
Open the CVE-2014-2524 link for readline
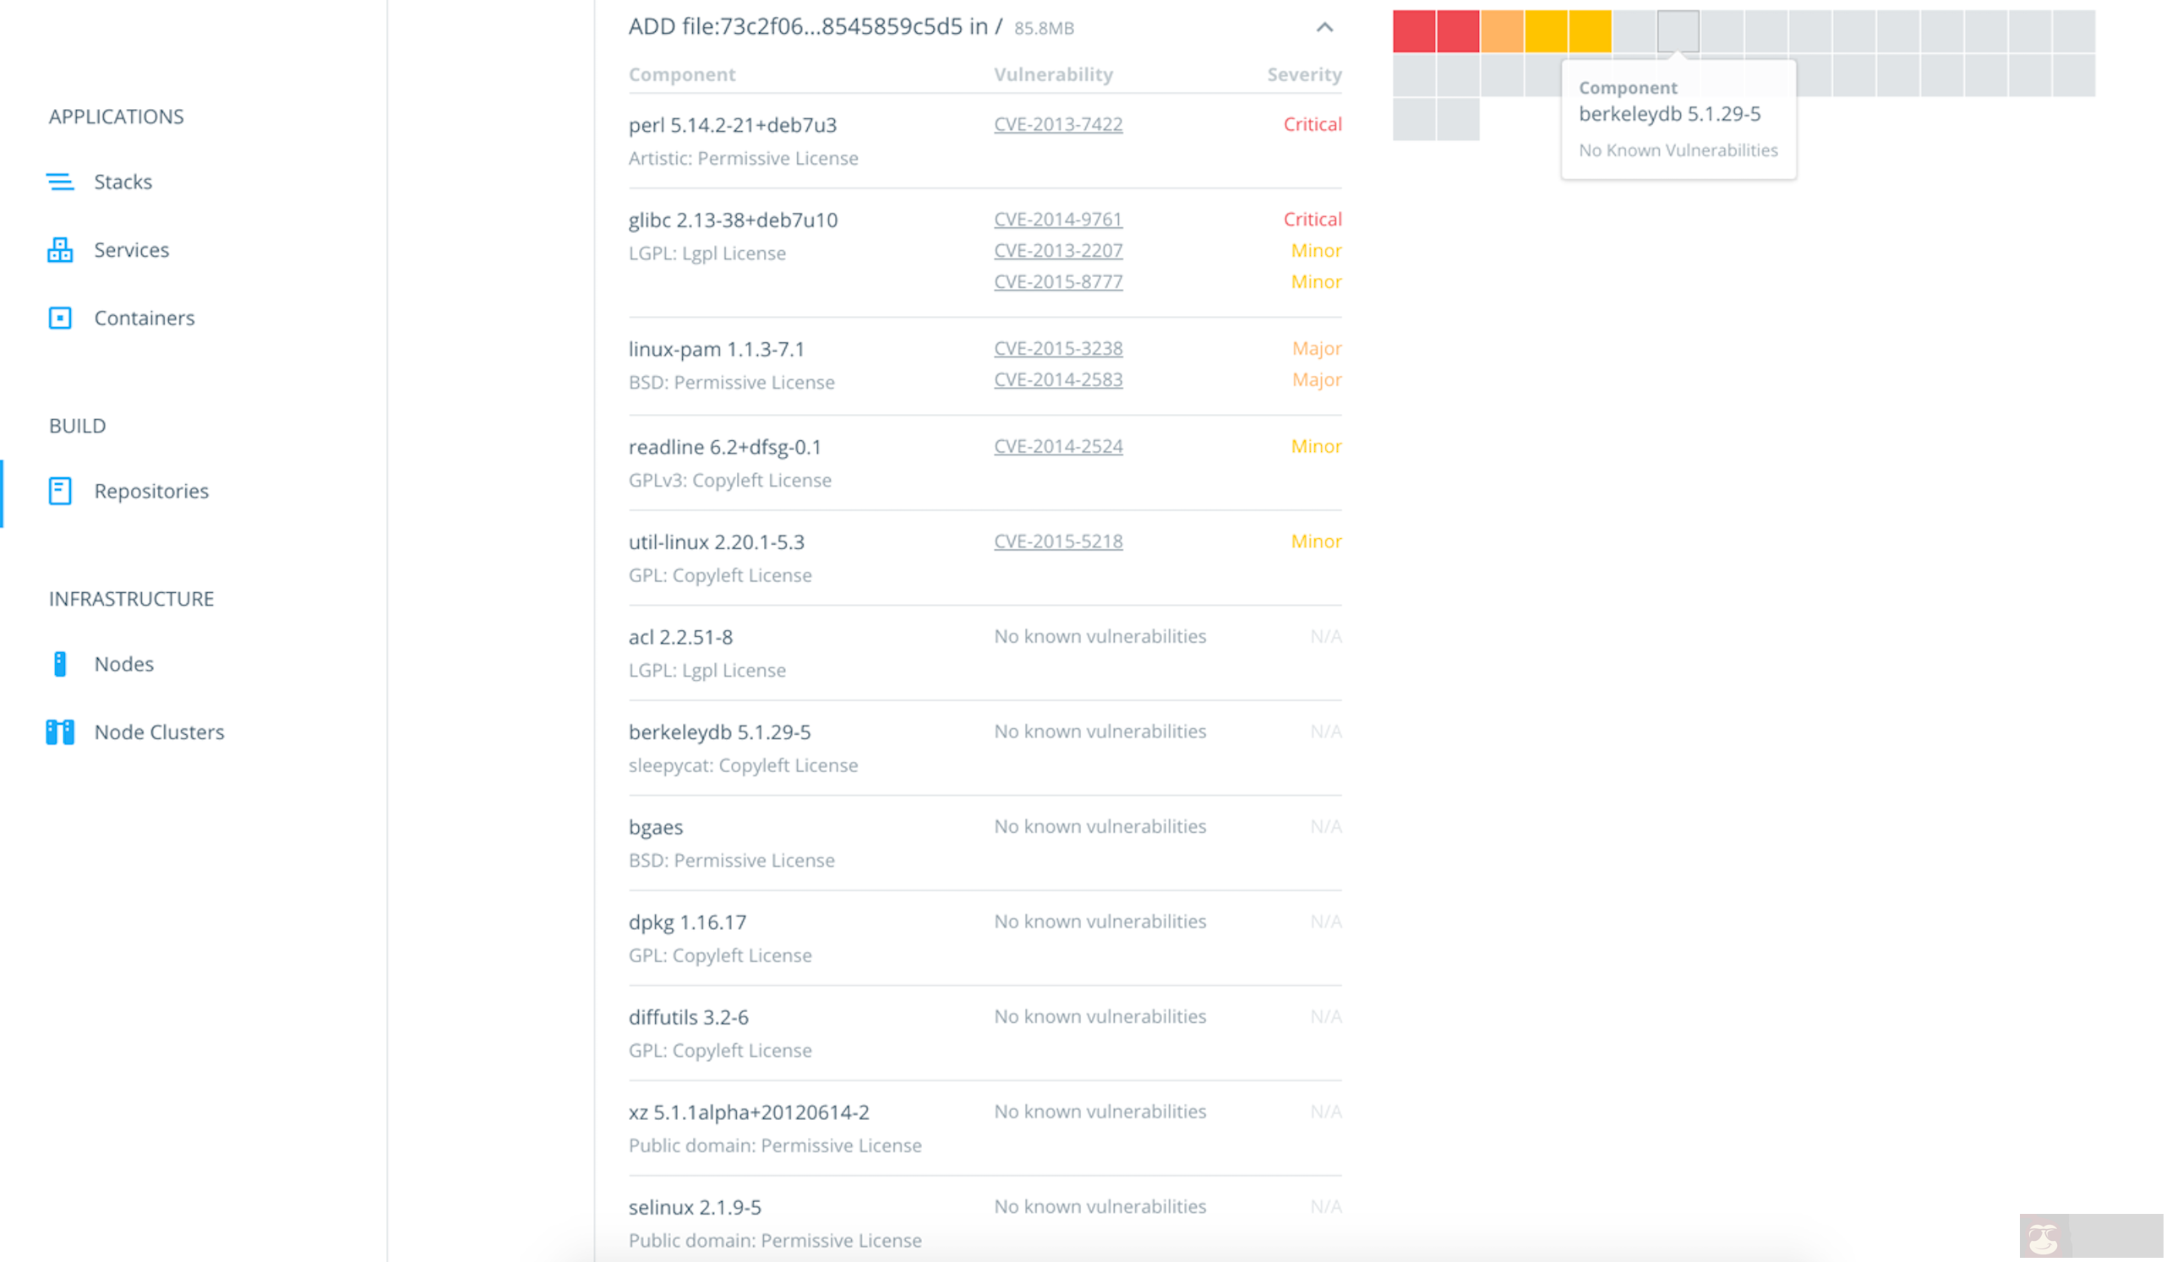(1058, 446)
